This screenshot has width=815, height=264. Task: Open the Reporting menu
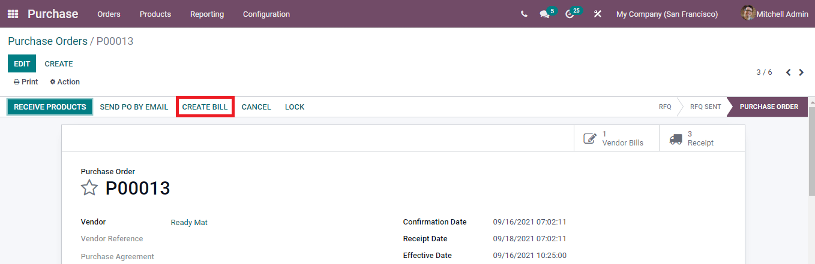coord(207,14)
